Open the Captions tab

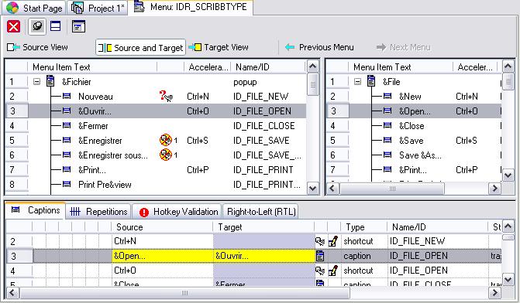coord(36,210)
